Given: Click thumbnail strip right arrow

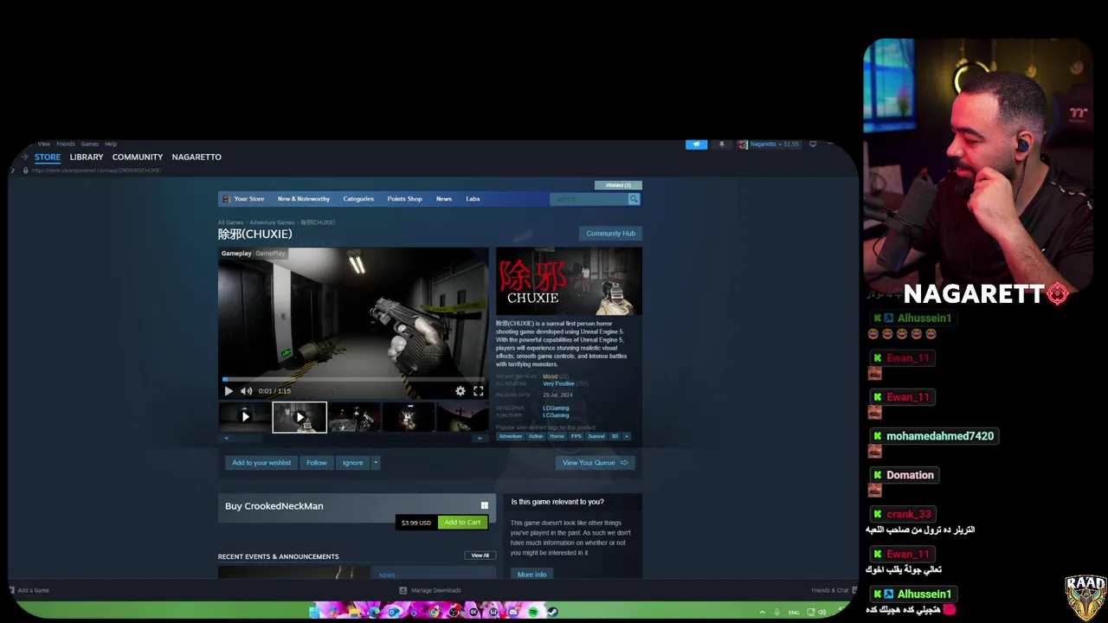Looking at the screenshot, I should (480, 438).
